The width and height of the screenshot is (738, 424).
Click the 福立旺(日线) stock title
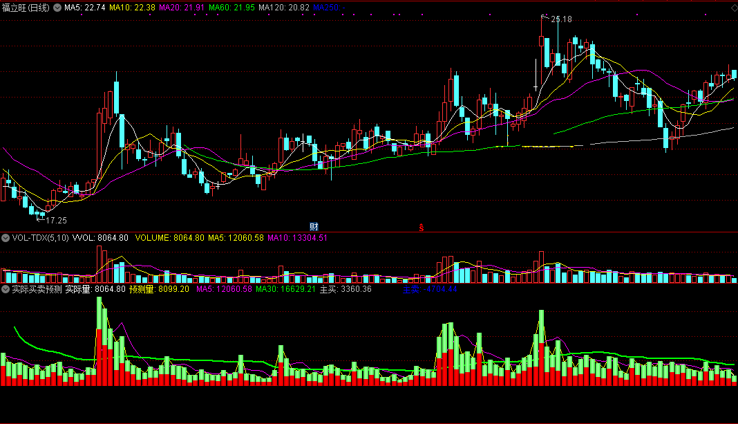pyautogui.click(x=26, y=8)
